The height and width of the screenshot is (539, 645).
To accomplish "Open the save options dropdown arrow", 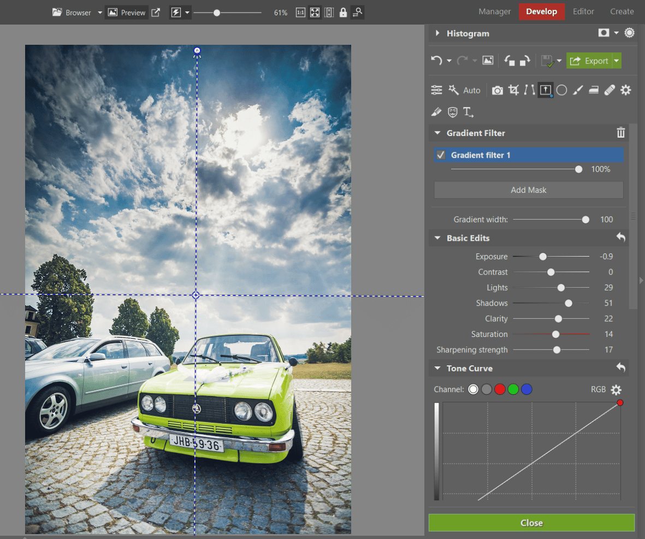I will pyautogui.click(x=559, y=61).
